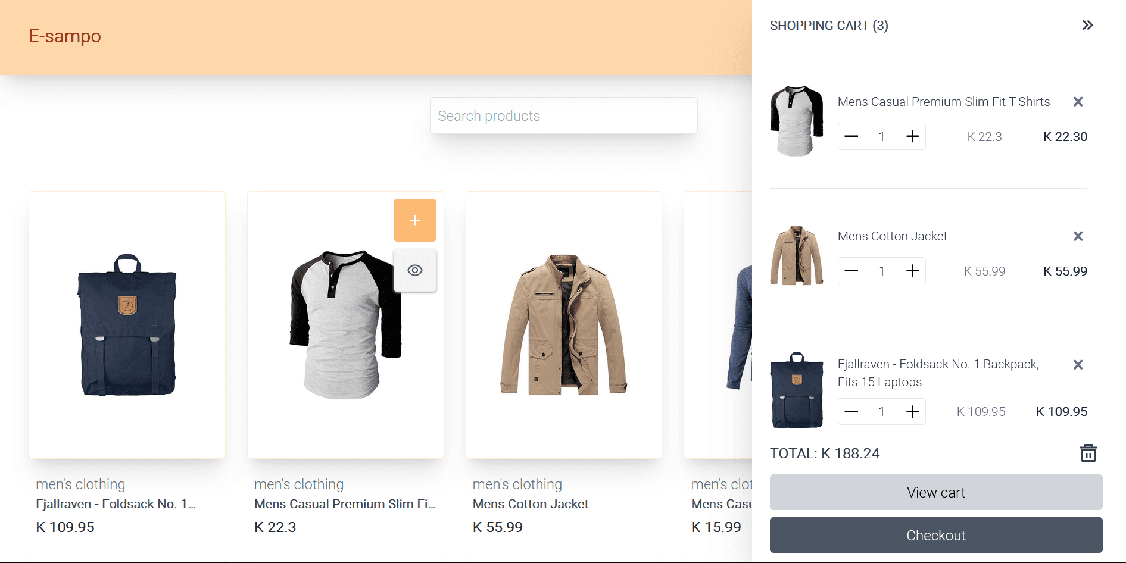The height and width of the screenshot is (563, 1126).
Task: Click the K 109.95 price under Fjallraven card
Action: [65, 527]
